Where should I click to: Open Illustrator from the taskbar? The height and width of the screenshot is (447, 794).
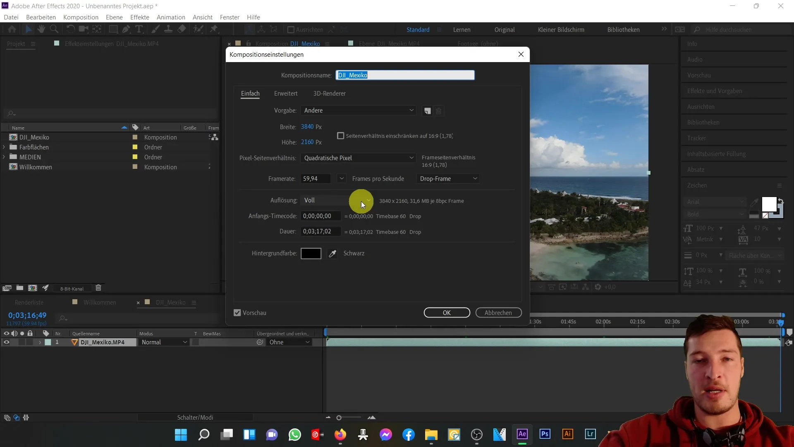[x=568, y=434]
